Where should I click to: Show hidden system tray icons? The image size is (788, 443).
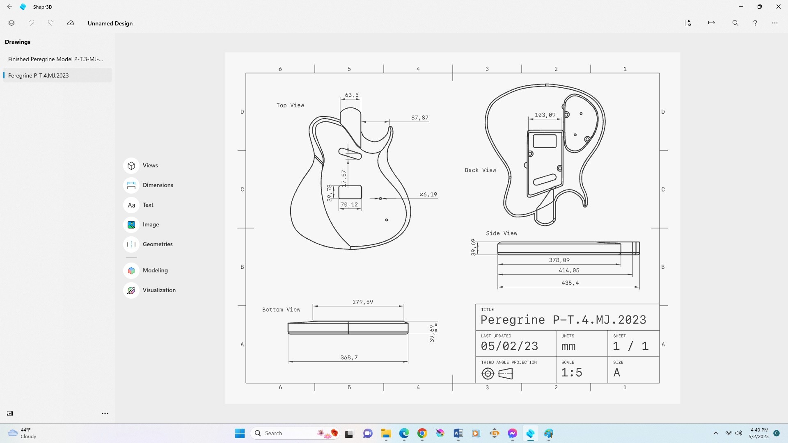pos(716,433)
